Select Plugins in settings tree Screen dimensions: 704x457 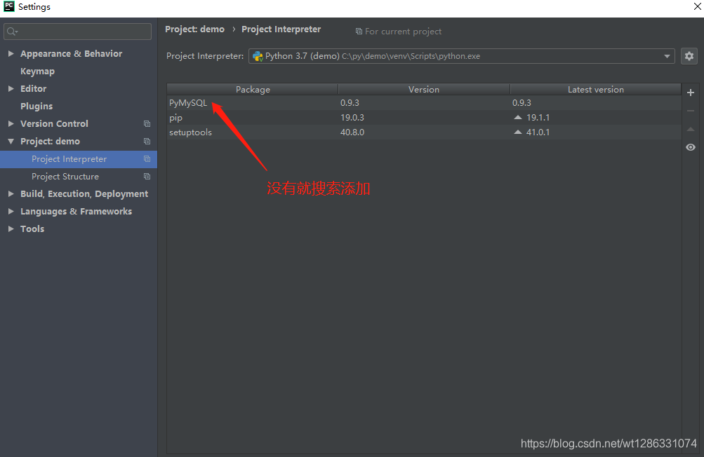click(36, 107)
